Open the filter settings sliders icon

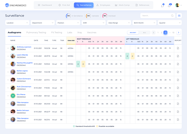coord(179,16)
